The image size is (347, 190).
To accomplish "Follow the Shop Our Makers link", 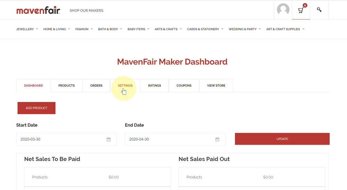I will [86, 10].
